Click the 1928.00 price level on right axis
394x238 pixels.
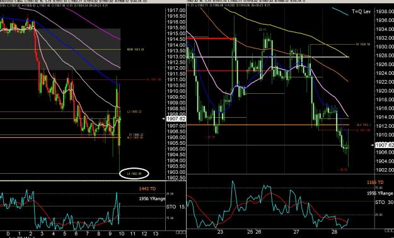(x=385, y=55)
